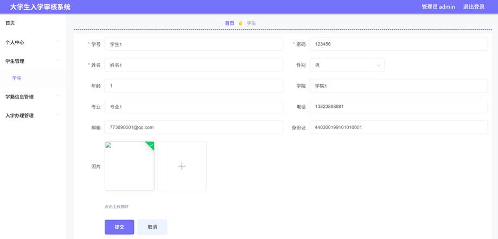Click the uploaded photo thumbnail
Viewport: 498px width, 239px height.
click(x=129, y=166)
